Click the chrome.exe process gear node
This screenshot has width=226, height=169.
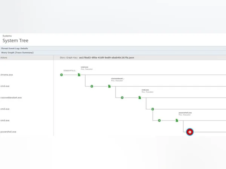coord(61,75)
